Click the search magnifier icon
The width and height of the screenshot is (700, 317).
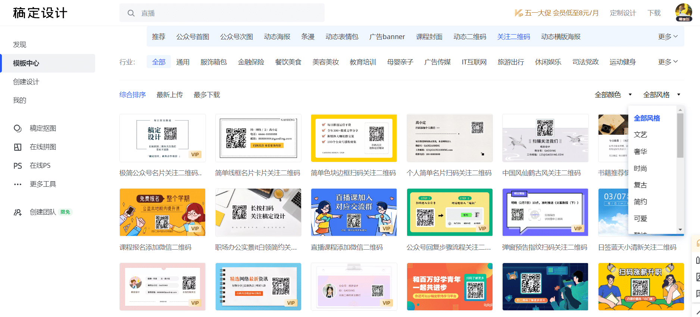click(x=131, y=13)
